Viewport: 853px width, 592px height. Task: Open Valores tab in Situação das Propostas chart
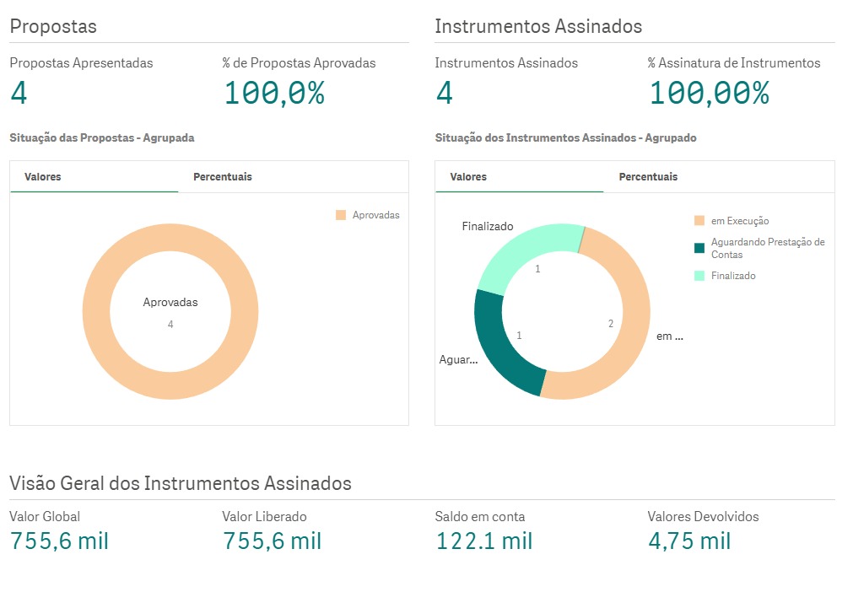[43, 177]
